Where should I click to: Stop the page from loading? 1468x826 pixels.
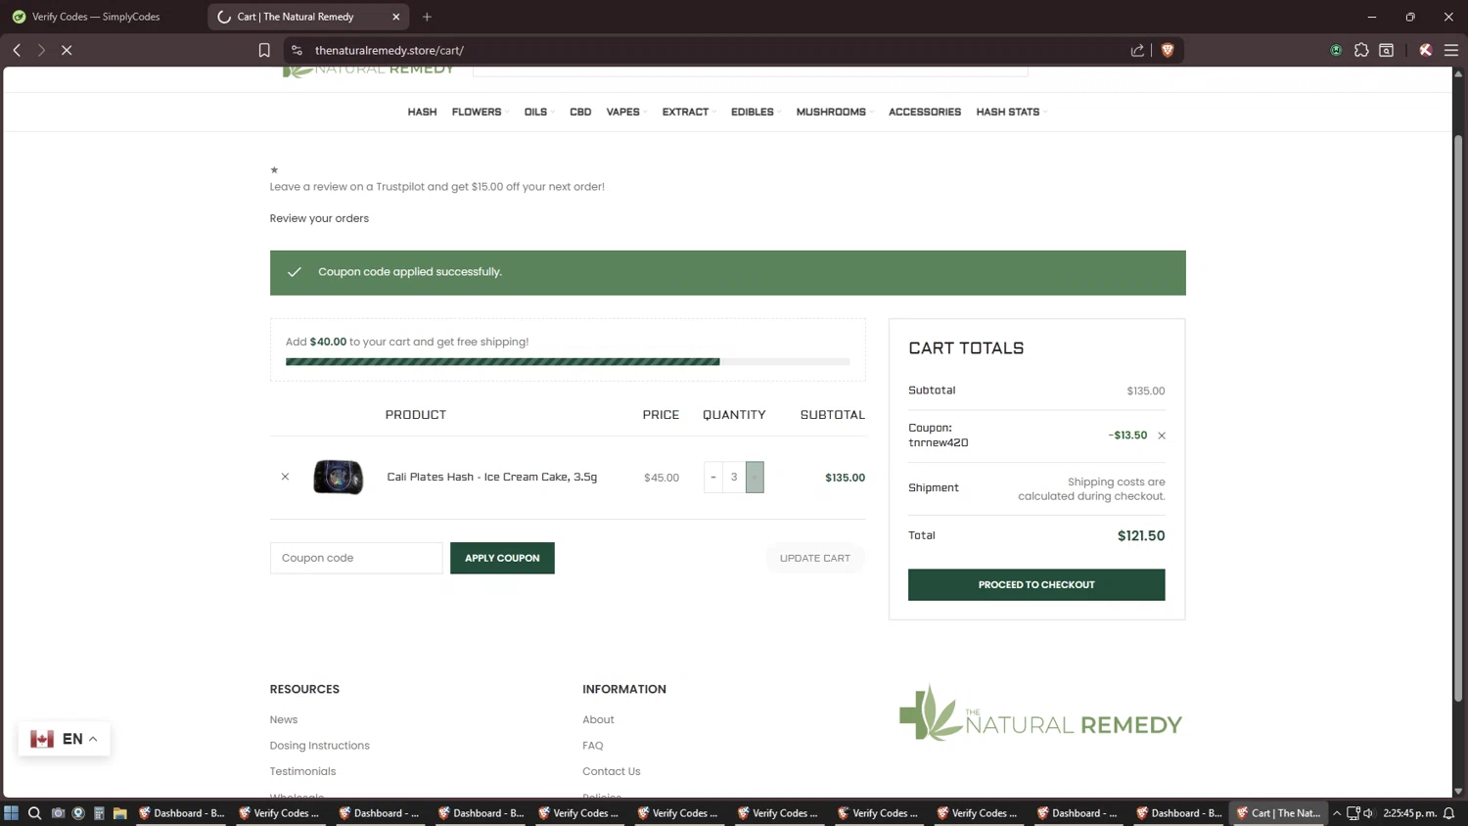[x=67, y=50]
